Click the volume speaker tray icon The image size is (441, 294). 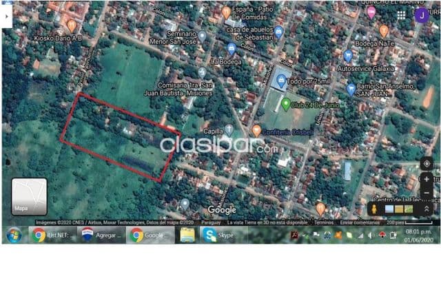pos(371,235)
